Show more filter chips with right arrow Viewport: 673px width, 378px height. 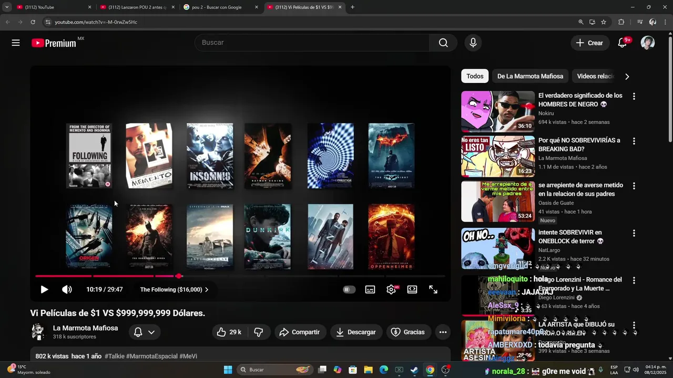tap(627, 76)
